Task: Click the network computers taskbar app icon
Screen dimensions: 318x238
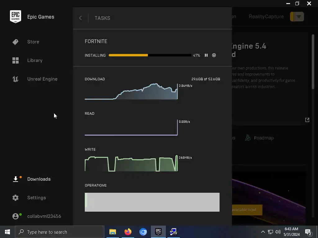Action: [173, 232]
